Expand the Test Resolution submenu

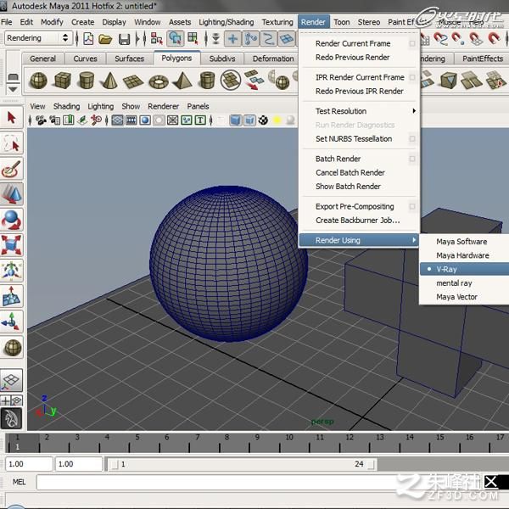[x=359, y=111]
